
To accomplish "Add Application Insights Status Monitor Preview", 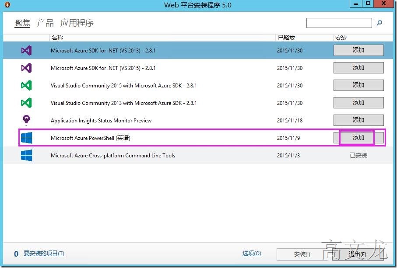I will pyautogui.click(x=358, y=120).
